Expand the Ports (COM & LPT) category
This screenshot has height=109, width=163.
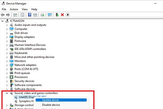pyautogui.click(x=7, y=69)
